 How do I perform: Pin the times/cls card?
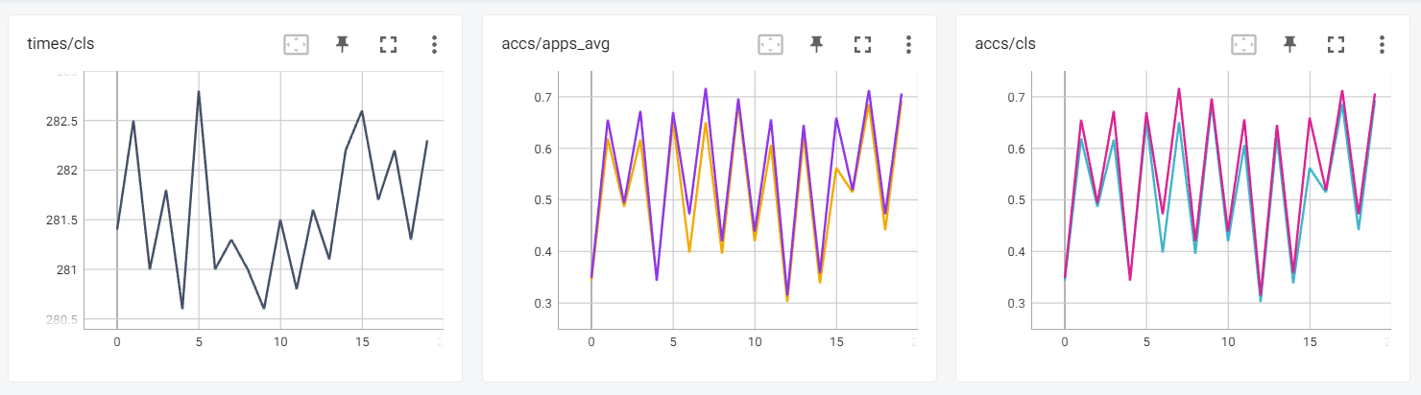tap(343, 44)
